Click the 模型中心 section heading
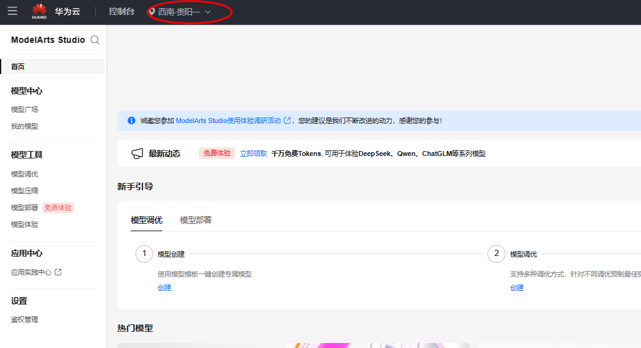Viewport: 641px width, 348px height. [x=27, y=91]
